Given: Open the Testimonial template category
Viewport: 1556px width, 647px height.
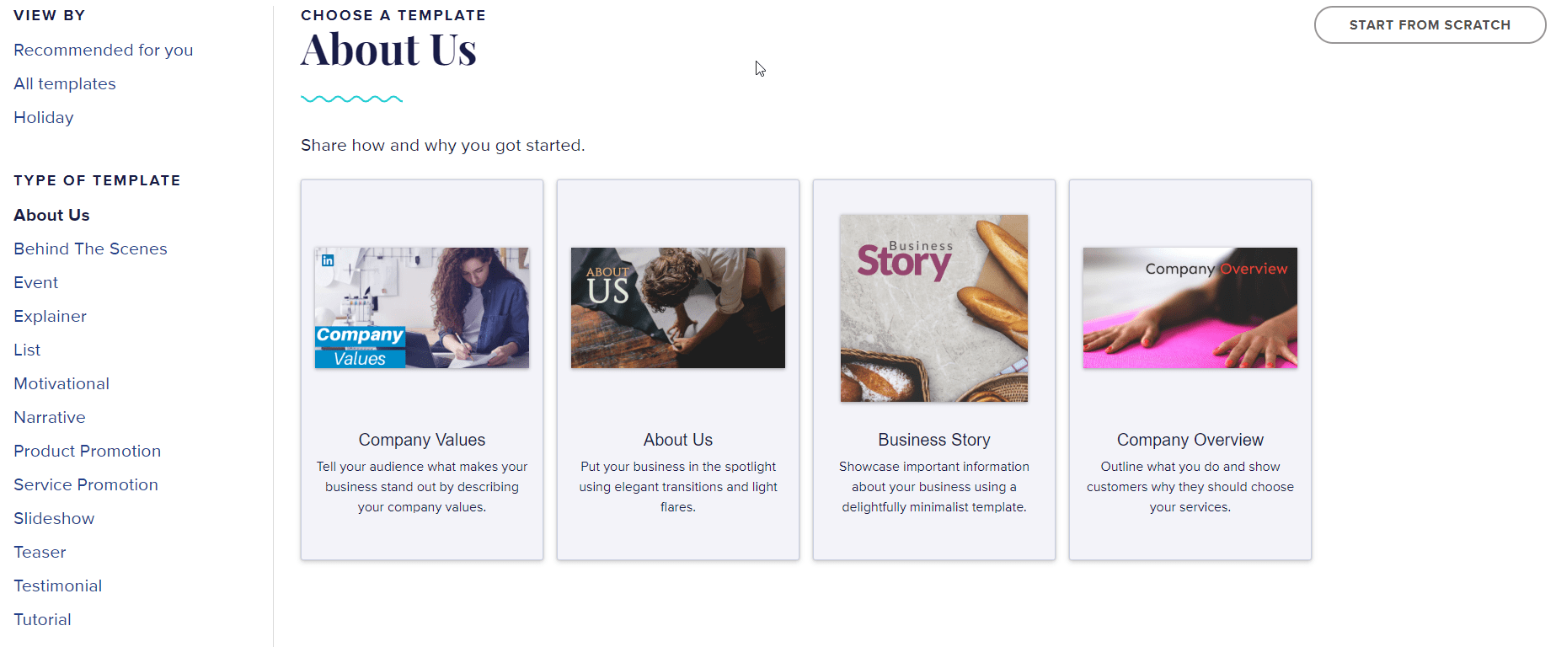Looking at the screenshot, I should [57, 586].
